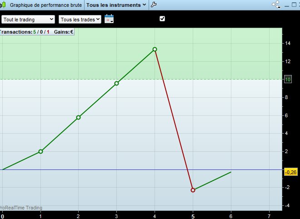Viewport: 300px width, 219px height.
Task: Click the share icon in title bar
Action: [x=276, y=5]
